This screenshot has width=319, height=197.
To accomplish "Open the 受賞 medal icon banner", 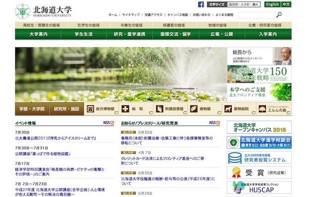I will coord(259,173).
